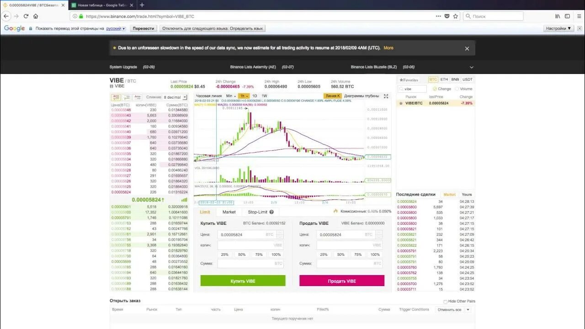Screen dimensions: 585x329
Task: Switch chart to 'Линия K' candlestick view
Action: tap(333, 96)
